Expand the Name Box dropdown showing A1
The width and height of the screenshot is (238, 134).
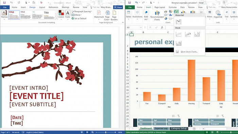point(141,27)
